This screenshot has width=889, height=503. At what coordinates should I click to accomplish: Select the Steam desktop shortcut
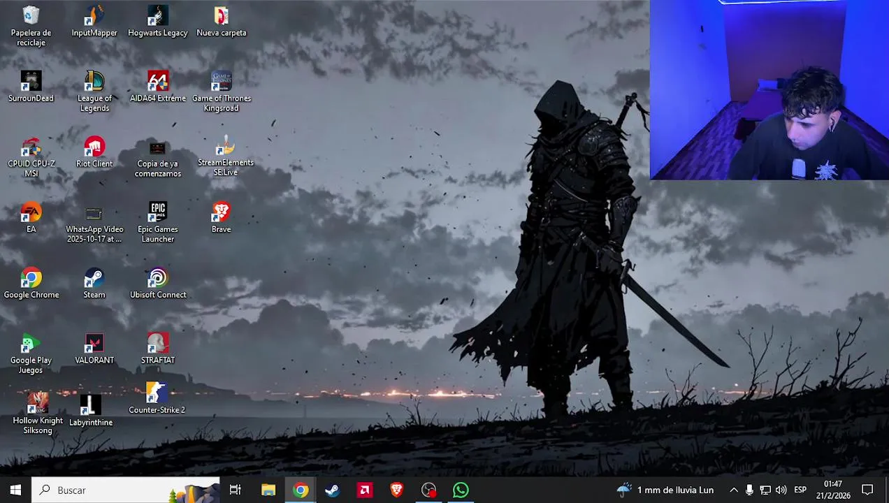click(94, 283)
